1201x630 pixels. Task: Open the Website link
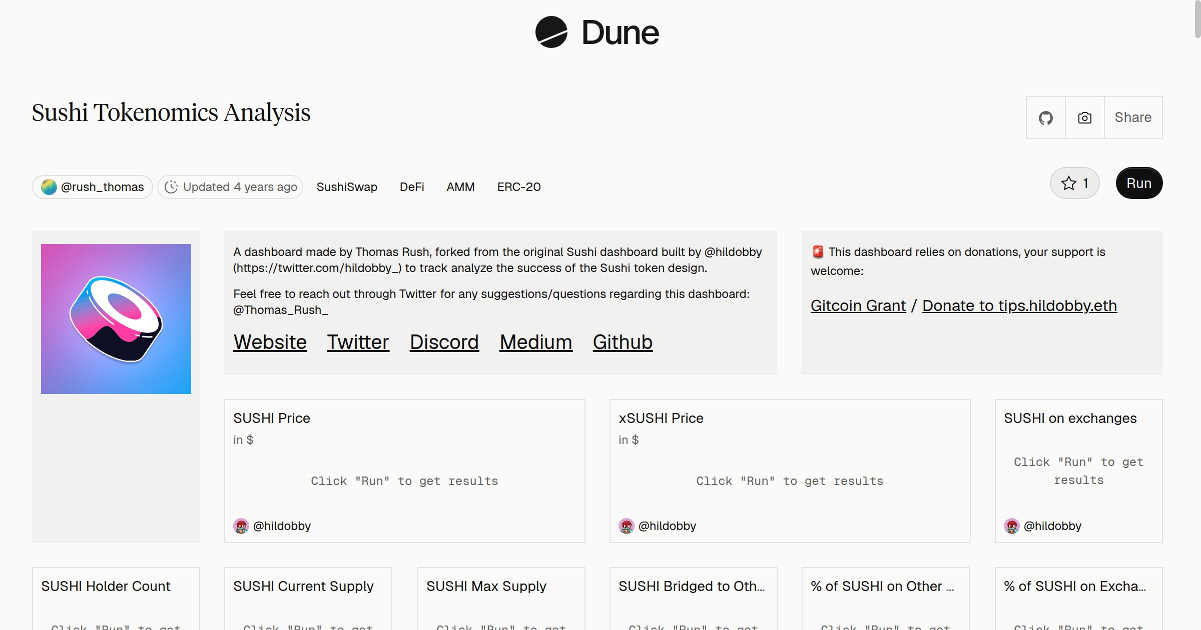click(x=270, y=342)
